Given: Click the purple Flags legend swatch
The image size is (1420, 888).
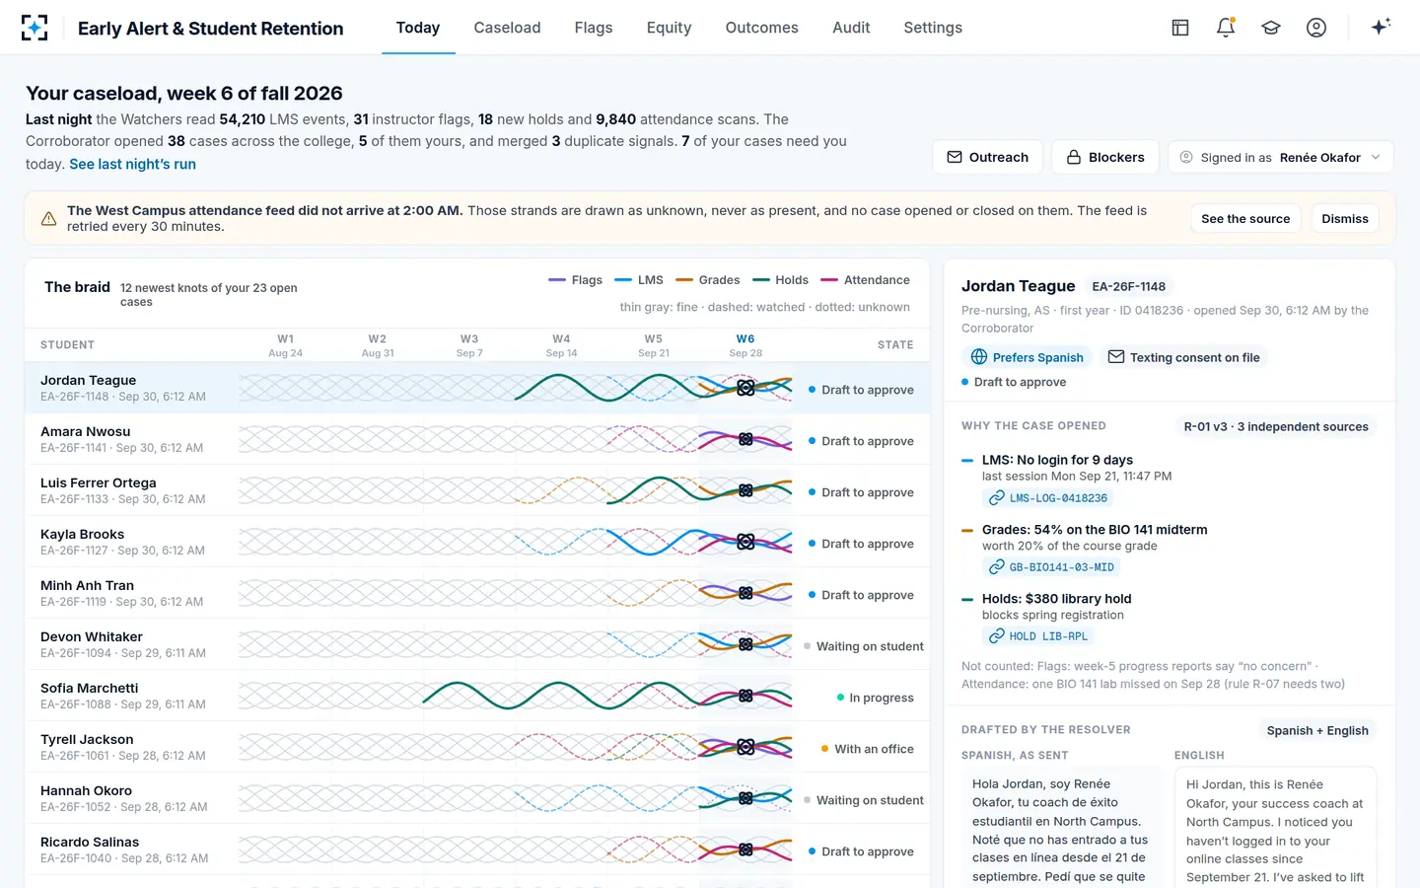Looking at the screenshot, I should [x=557, y=280].
